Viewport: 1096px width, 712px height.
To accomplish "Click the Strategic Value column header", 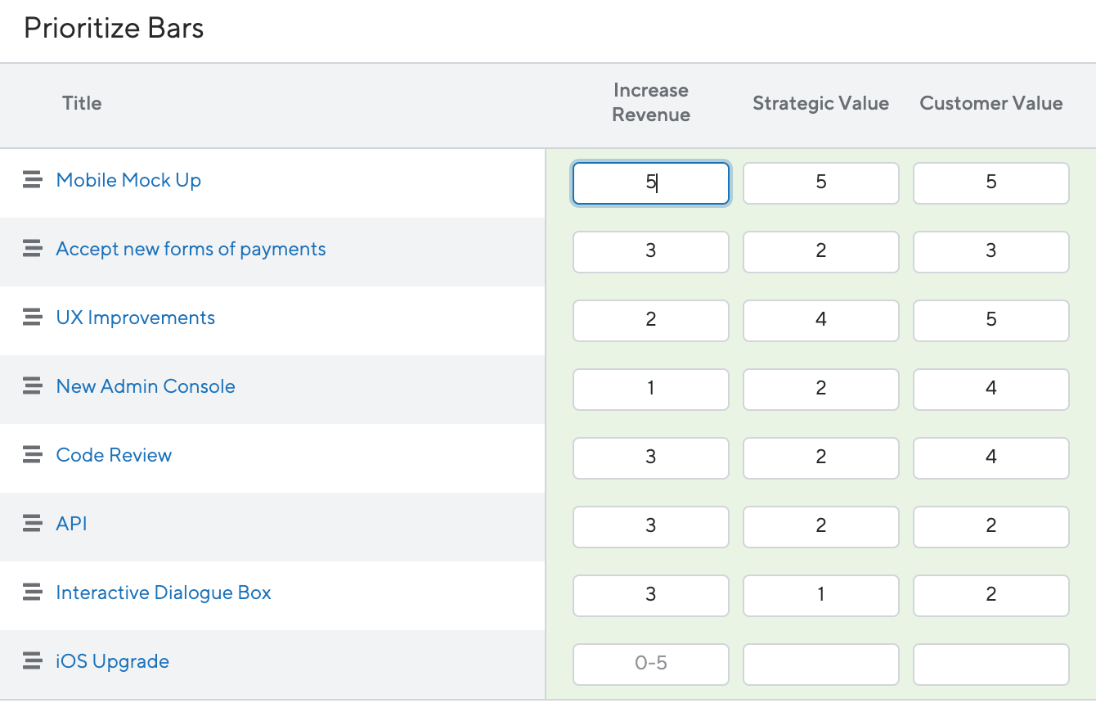I will click(820, 103).
